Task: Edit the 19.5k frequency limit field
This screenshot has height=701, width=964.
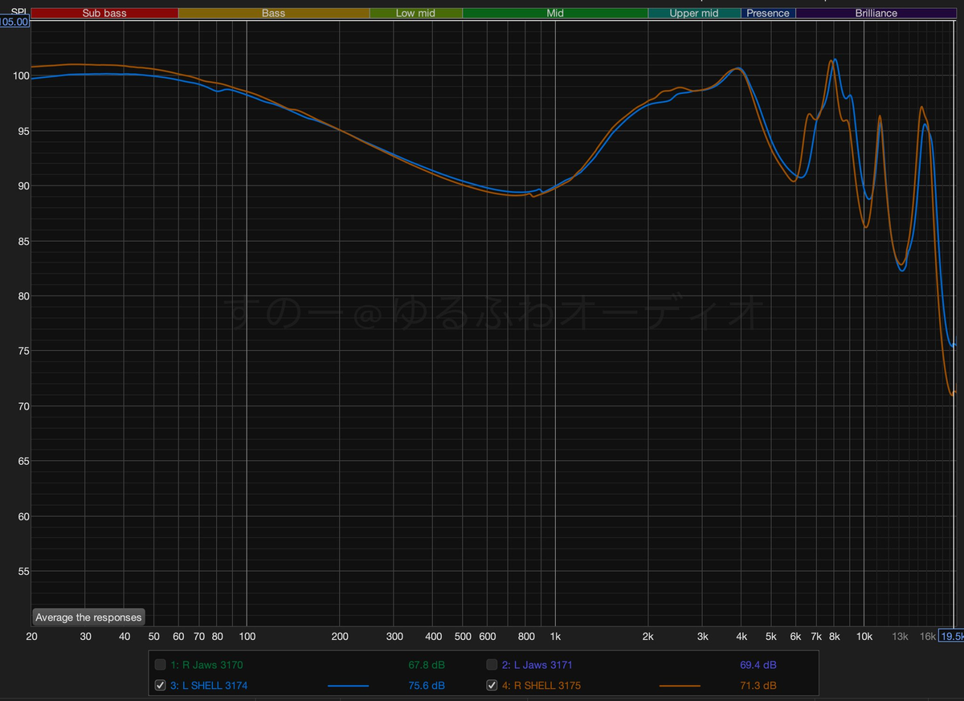Action: pyautogui.click(x=952, y=636)
